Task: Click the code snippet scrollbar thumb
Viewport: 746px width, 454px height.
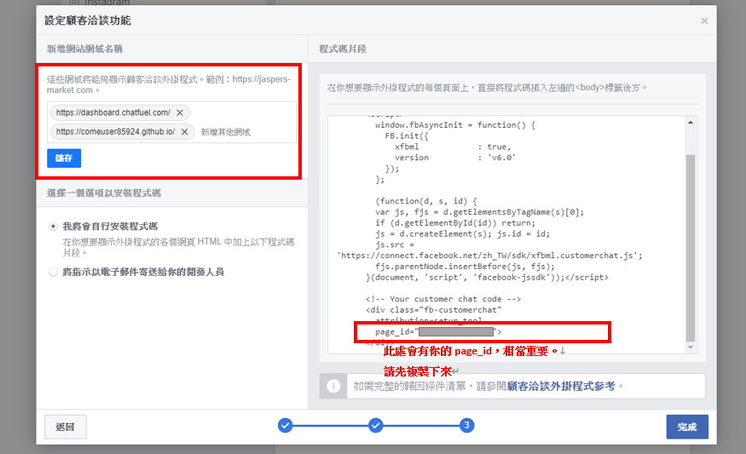Action: point(691,248)
